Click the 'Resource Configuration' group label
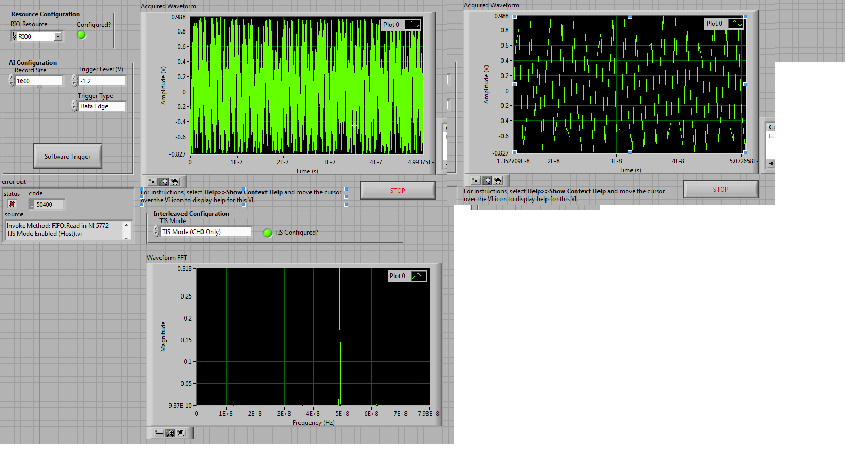 [45, 14]
